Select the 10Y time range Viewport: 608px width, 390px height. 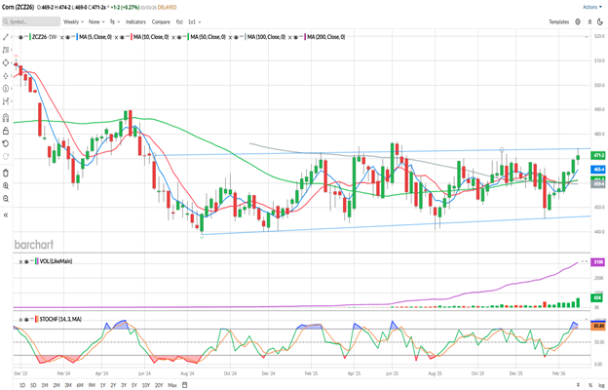pos(146,385)
